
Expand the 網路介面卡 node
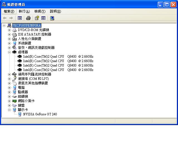(x=9, y=101)
